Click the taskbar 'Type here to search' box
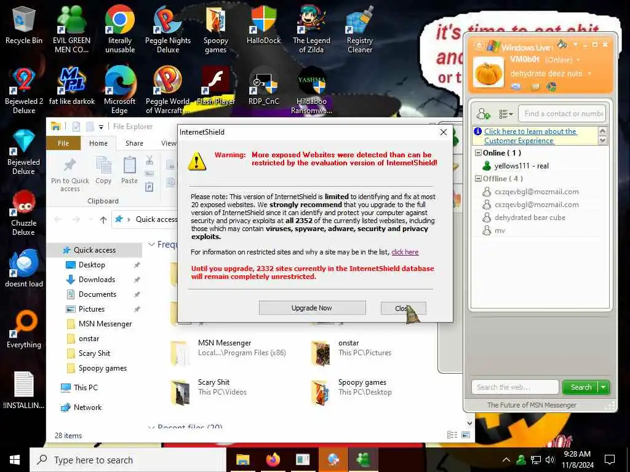The height and width of the screenshot is (472, 630). pyautogui.click(x=128, y=460)
